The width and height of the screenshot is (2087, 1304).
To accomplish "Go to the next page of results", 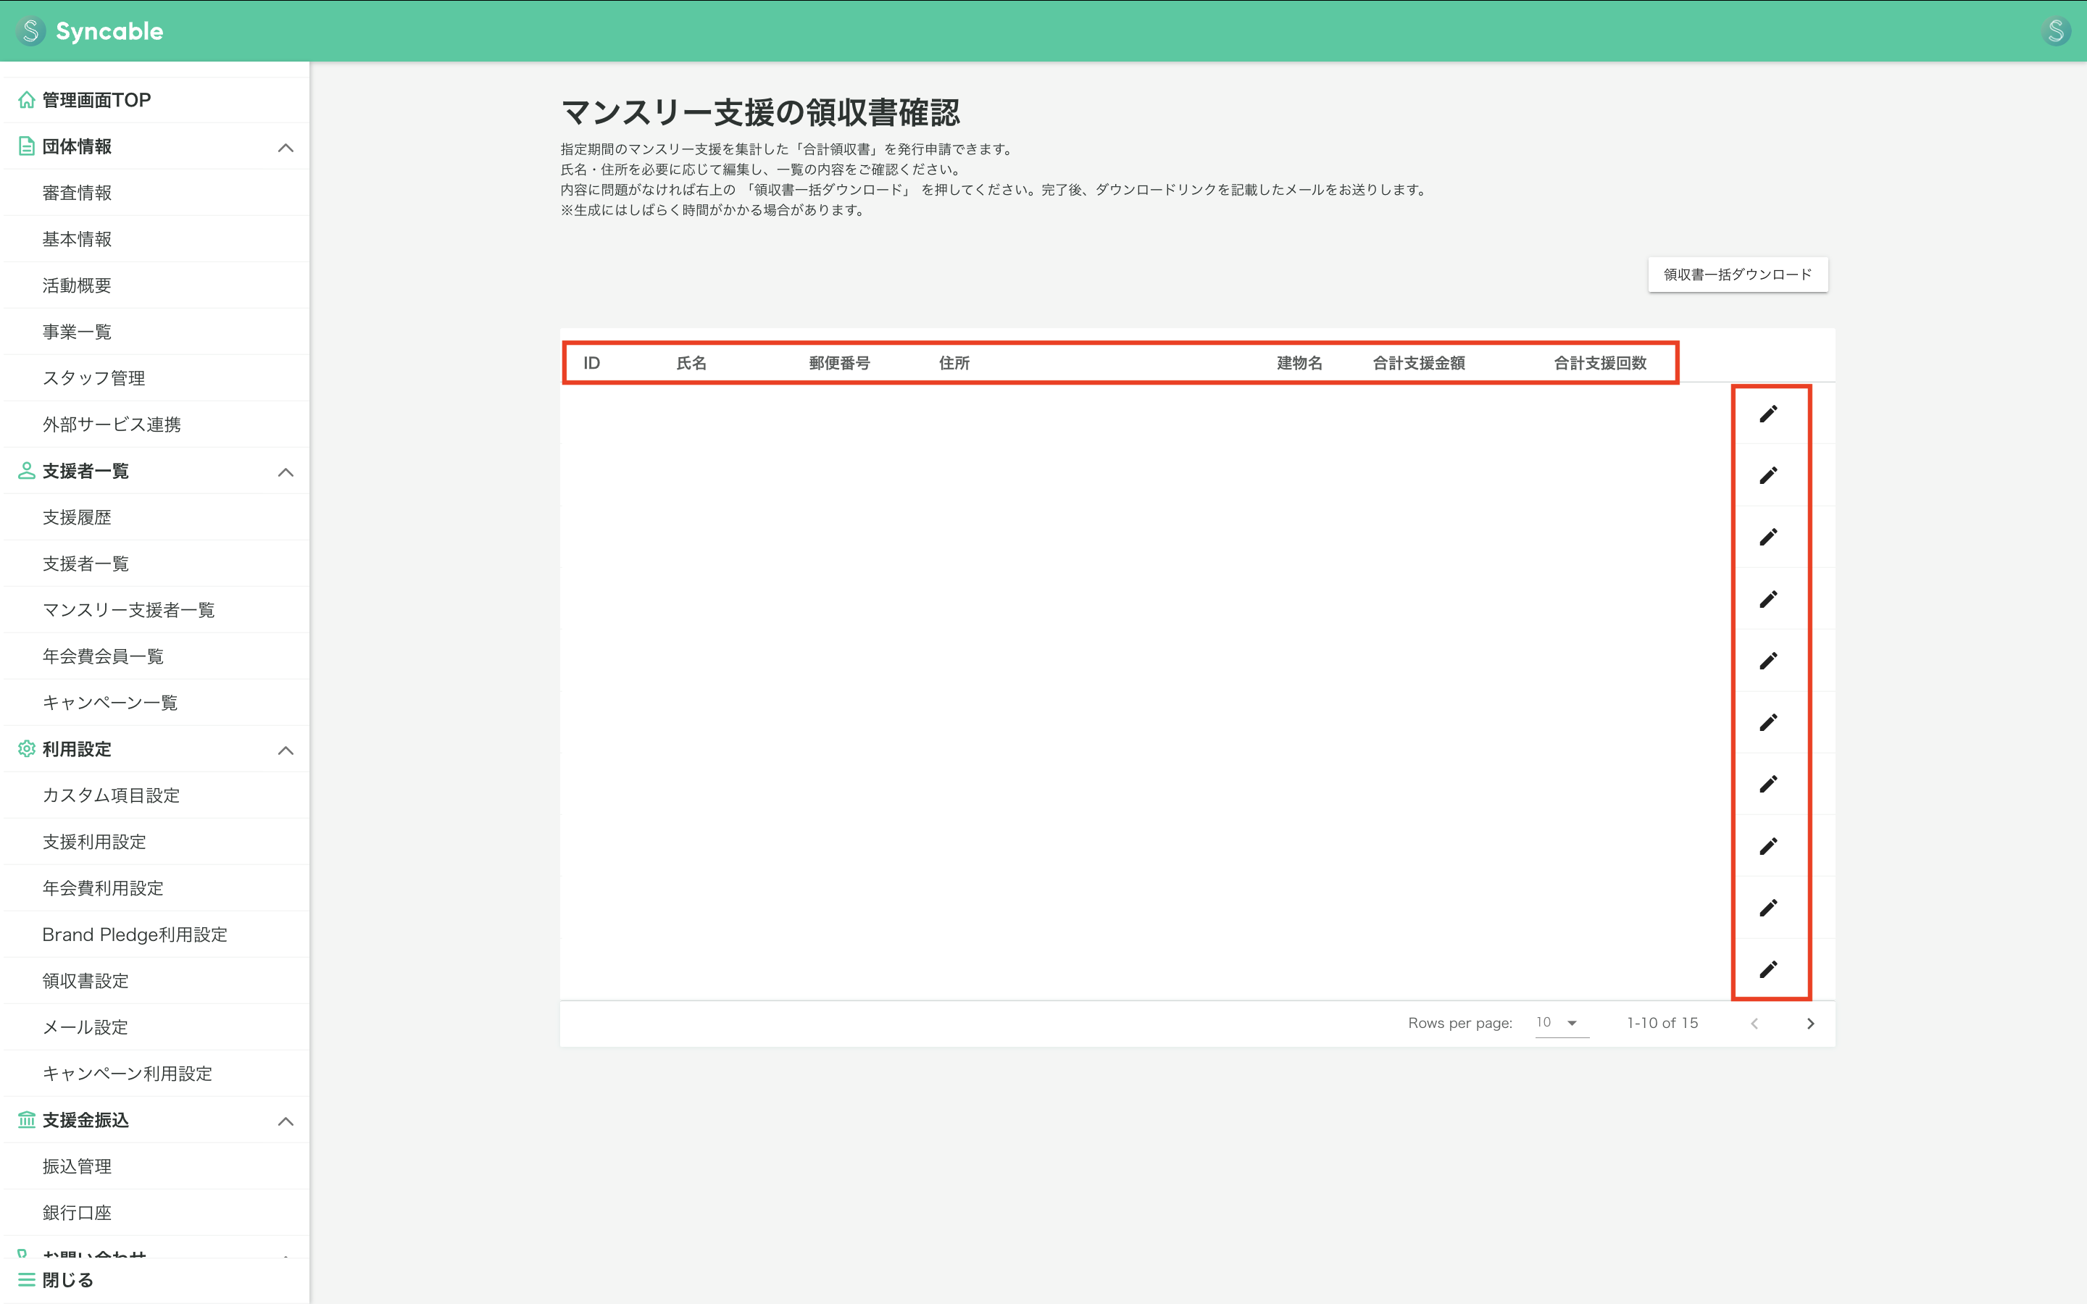I will pos(1810,1023).
